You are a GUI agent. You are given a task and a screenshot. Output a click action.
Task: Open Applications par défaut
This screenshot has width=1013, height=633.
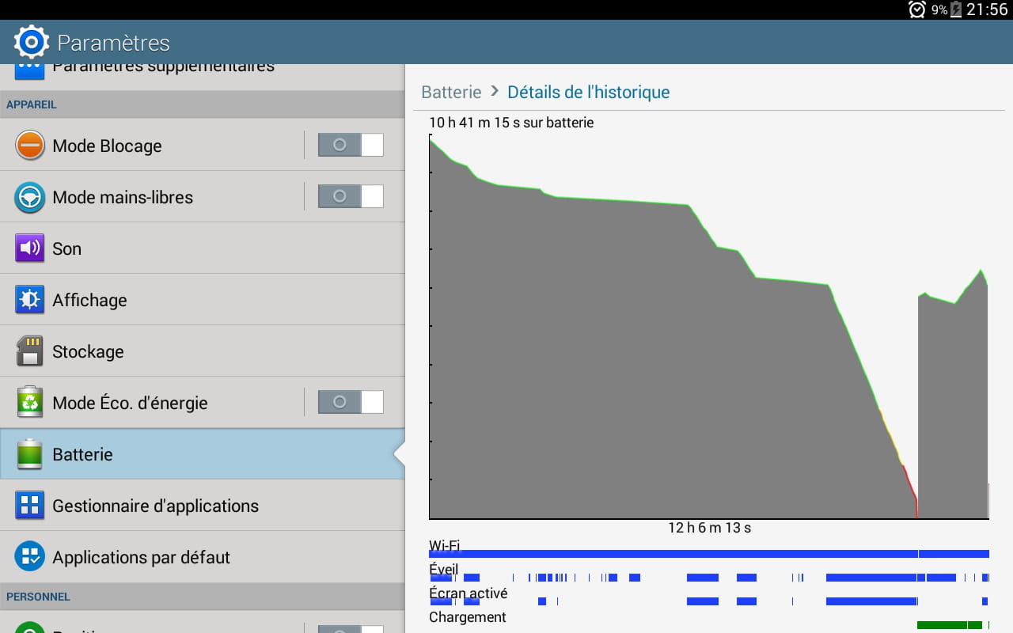point(203,557)
